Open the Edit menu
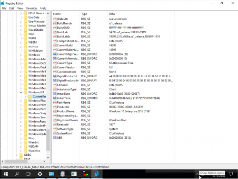The image size is (238, 179). [x=11, y=9]
